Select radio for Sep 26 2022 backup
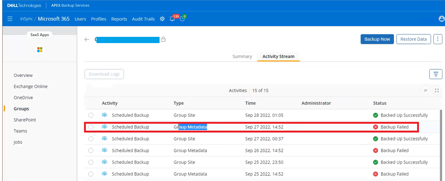The image size is (445, 181). (91, 150)
